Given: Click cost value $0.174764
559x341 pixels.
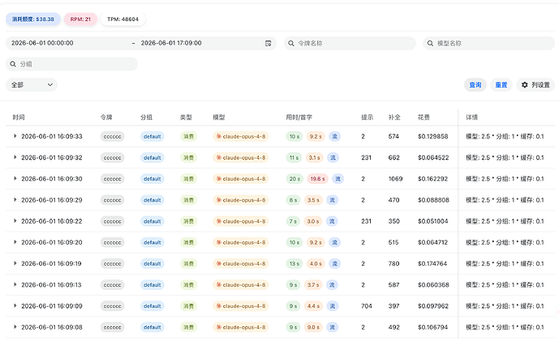Looking at the screenshot, I should pos(432,264).
